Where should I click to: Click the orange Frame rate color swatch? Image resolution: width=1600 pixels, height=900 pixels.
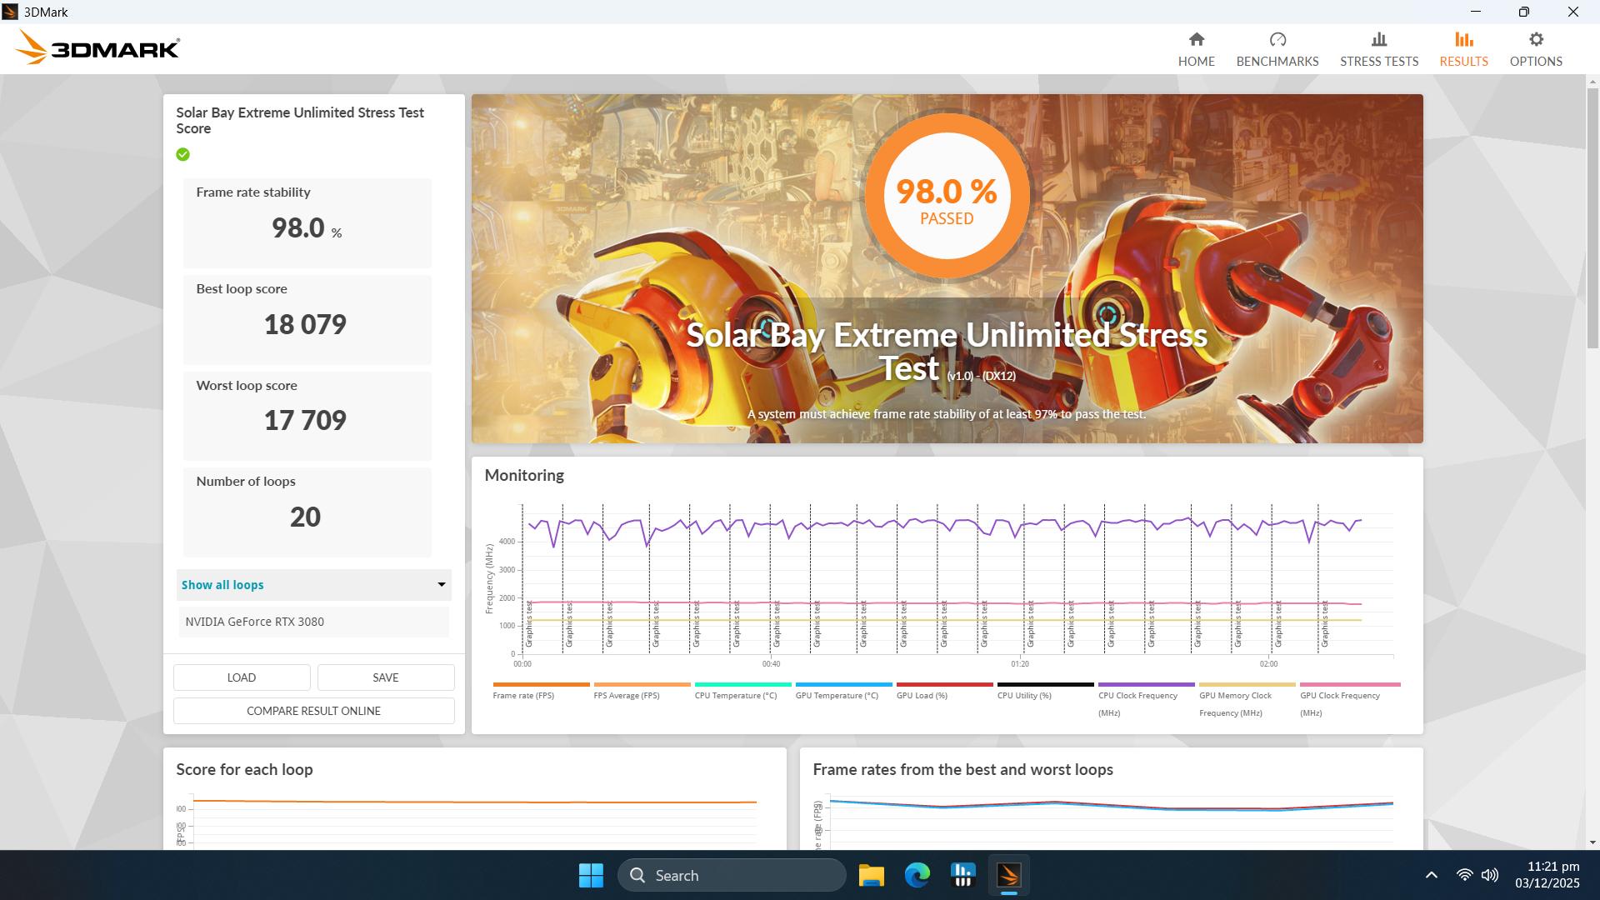point(540,684)
